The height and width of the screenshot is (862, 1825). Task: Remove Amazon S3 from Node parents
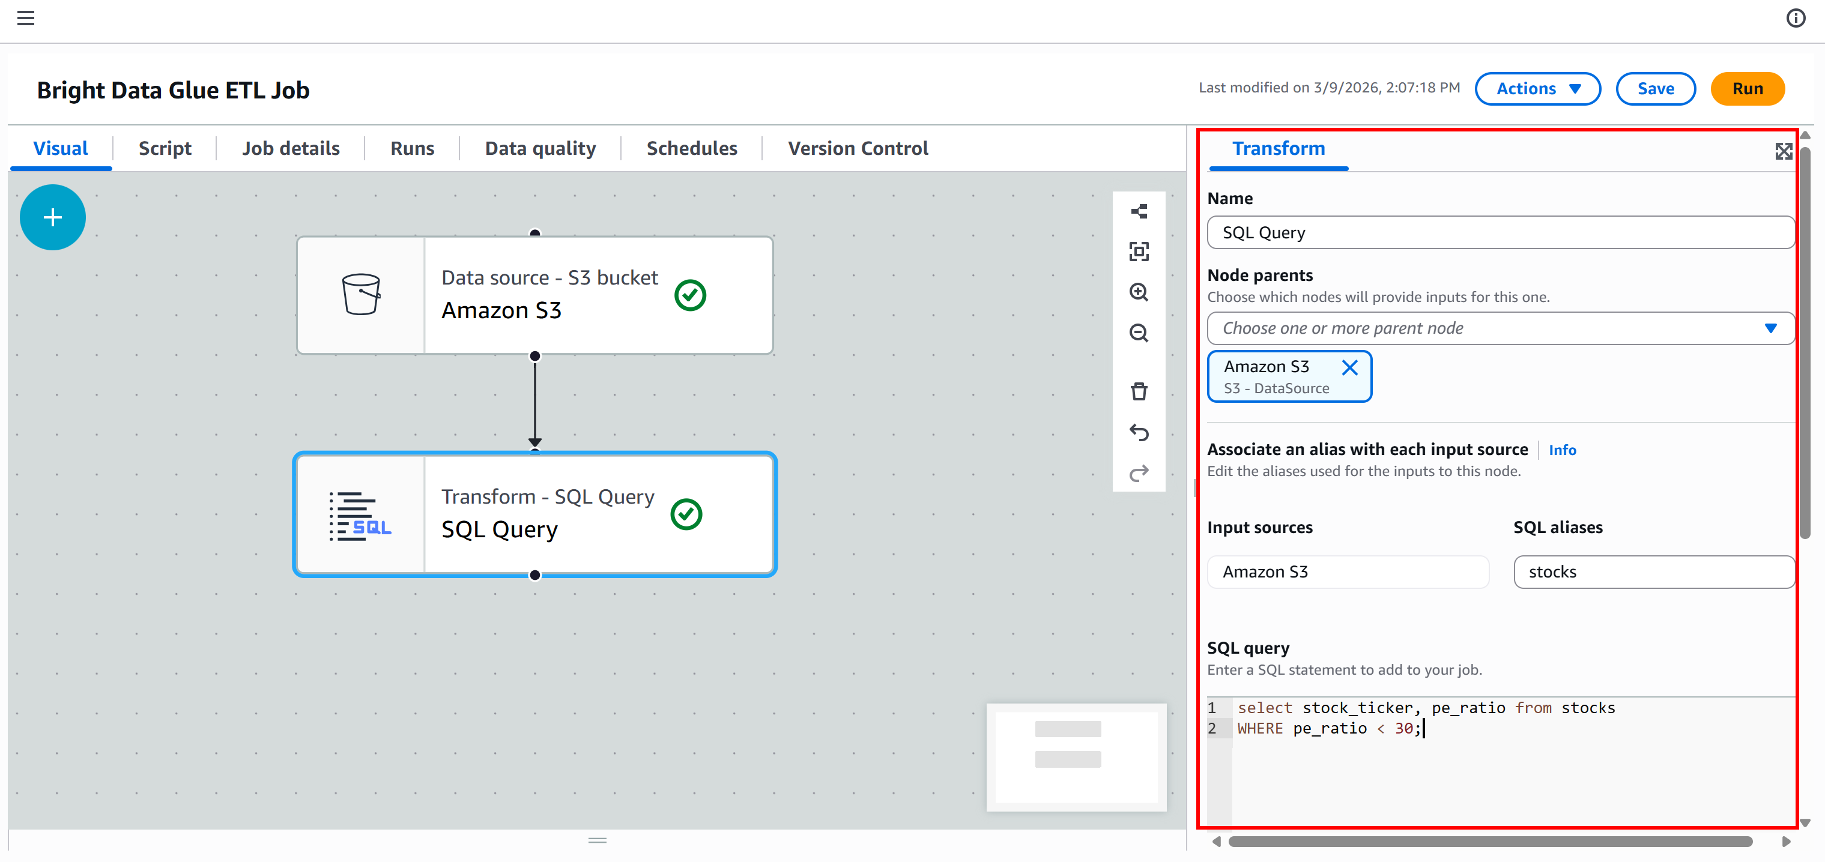(x=1349, y=367)
